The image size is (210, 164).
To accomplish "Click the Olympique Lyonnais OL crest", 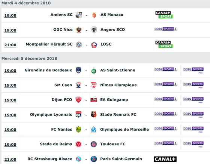I will [x=78, y=114].
